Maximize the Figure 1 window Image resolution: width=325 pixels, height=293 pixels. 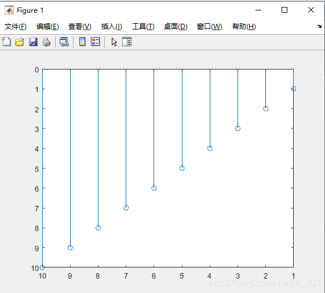[284, 10]
